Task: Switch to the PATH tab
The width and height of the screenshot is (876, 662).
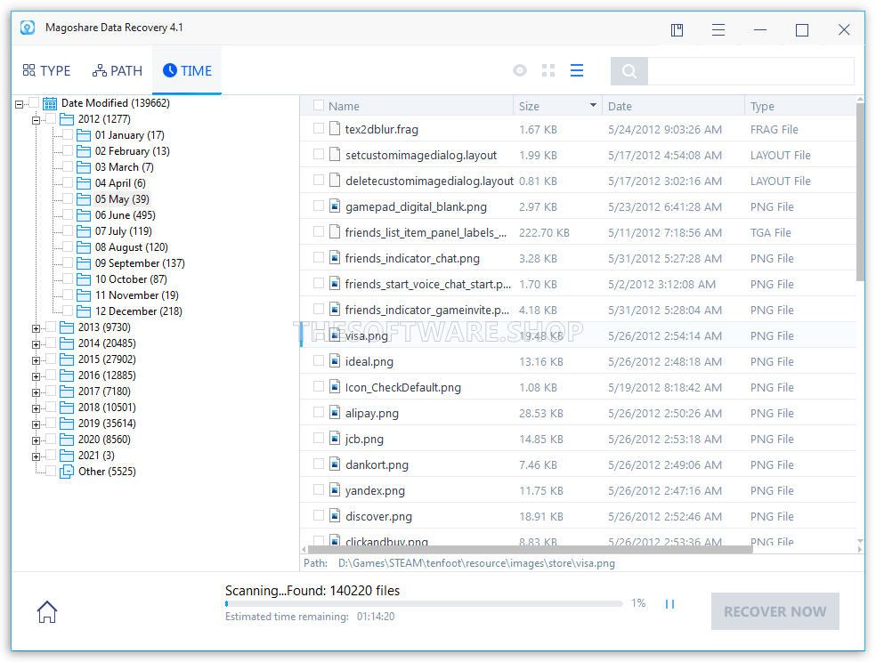Action: pyautogui.click(x=118, y=71)
